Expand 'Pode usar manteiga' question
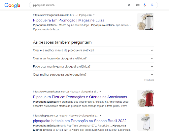169x133 pixels. (93, 67)
